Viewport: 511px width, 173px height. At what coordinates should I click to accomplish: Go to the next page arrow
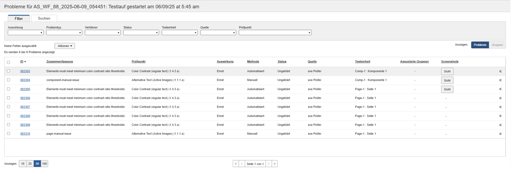[x=268, y=164]
